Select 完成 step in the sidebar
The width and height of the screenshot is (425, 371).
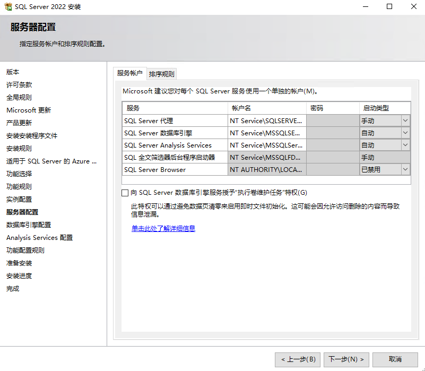click(13, 289)
